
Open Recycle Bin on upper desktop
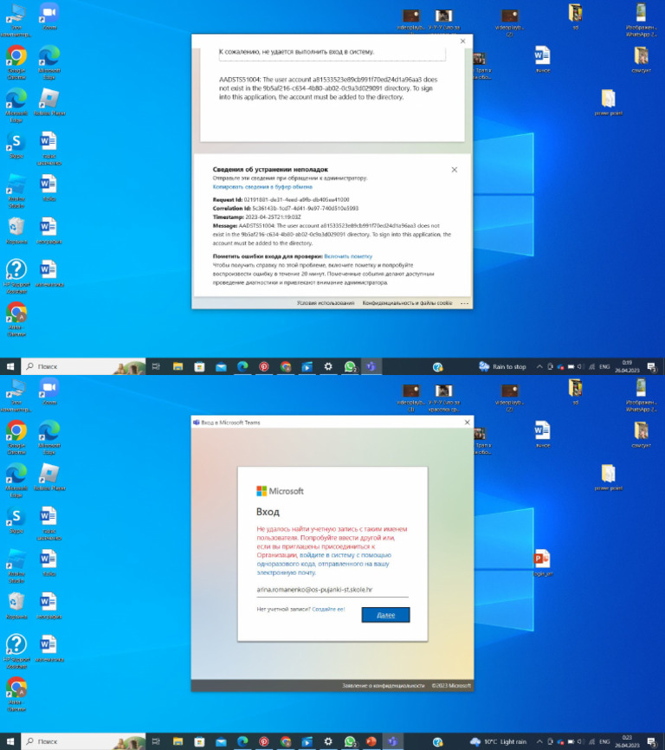pyautogui.click(x=16, y=230)
